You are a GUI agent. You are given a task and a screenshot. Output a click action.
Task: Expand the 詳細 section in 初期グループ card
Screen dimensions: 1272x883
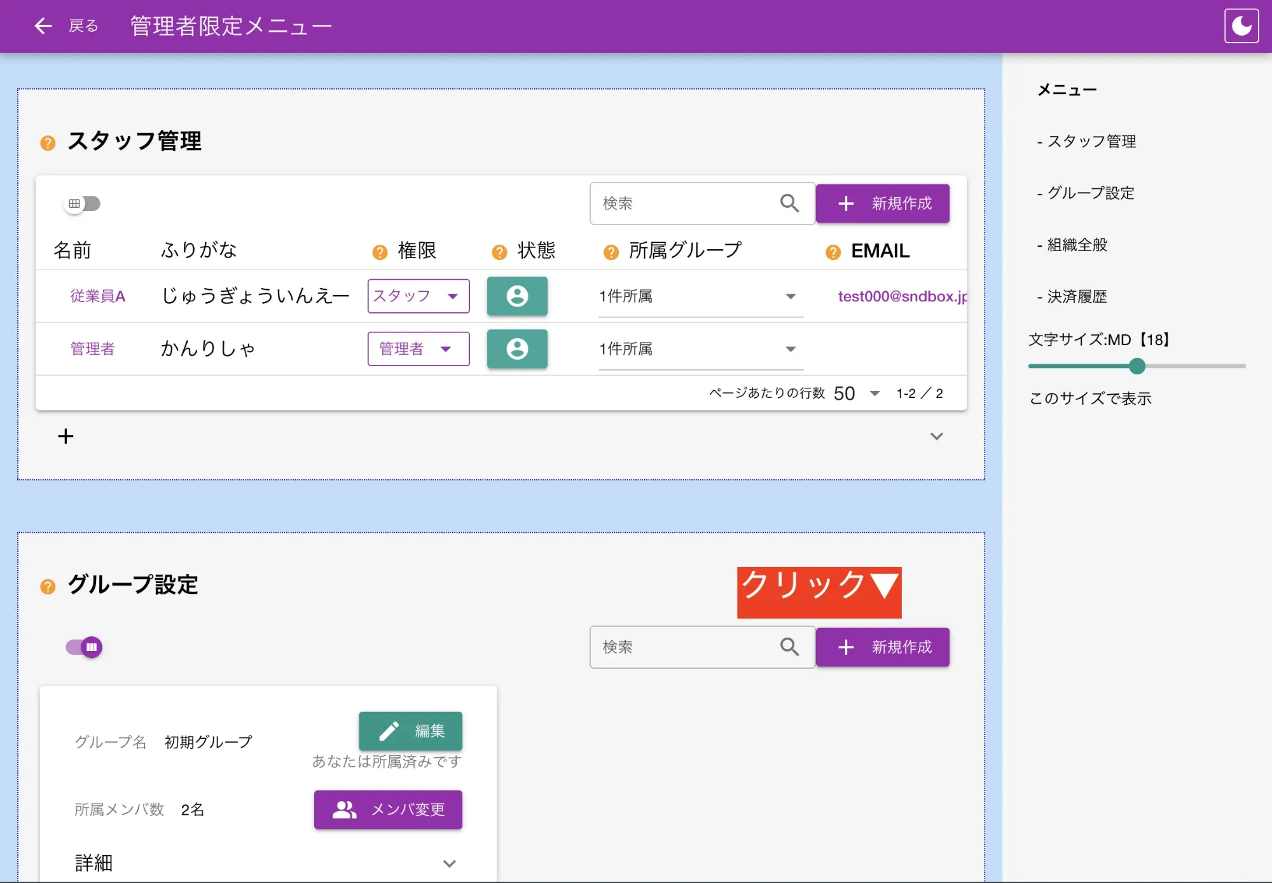(x=450, y=863)
